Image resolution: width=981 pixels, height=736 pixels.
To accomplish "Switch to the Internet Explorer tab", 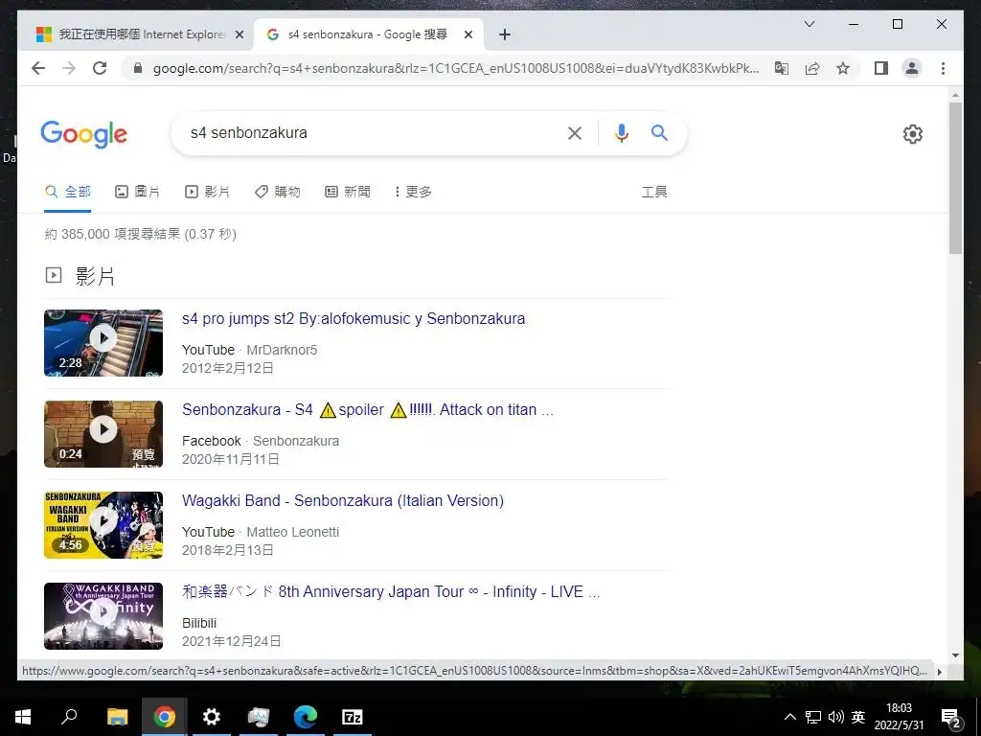I will (x=136, y=35).
